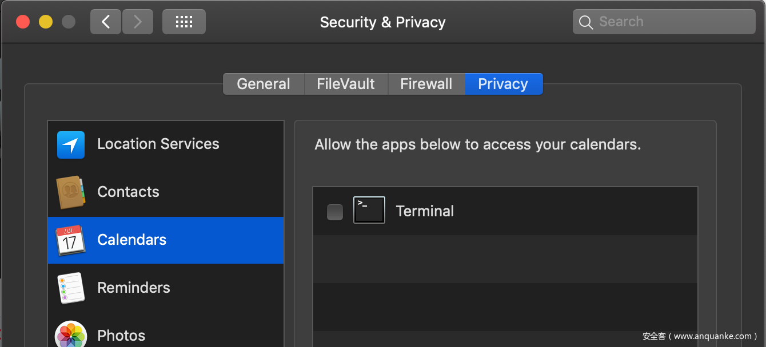Click the Reminders list icon
This screenshot has width=766, height=347.
pyautogui.click(x=71, y=288)
